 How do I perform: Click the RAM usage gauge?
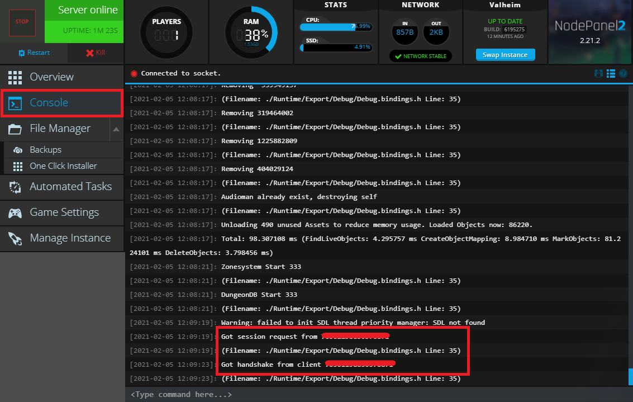point(251,32)
